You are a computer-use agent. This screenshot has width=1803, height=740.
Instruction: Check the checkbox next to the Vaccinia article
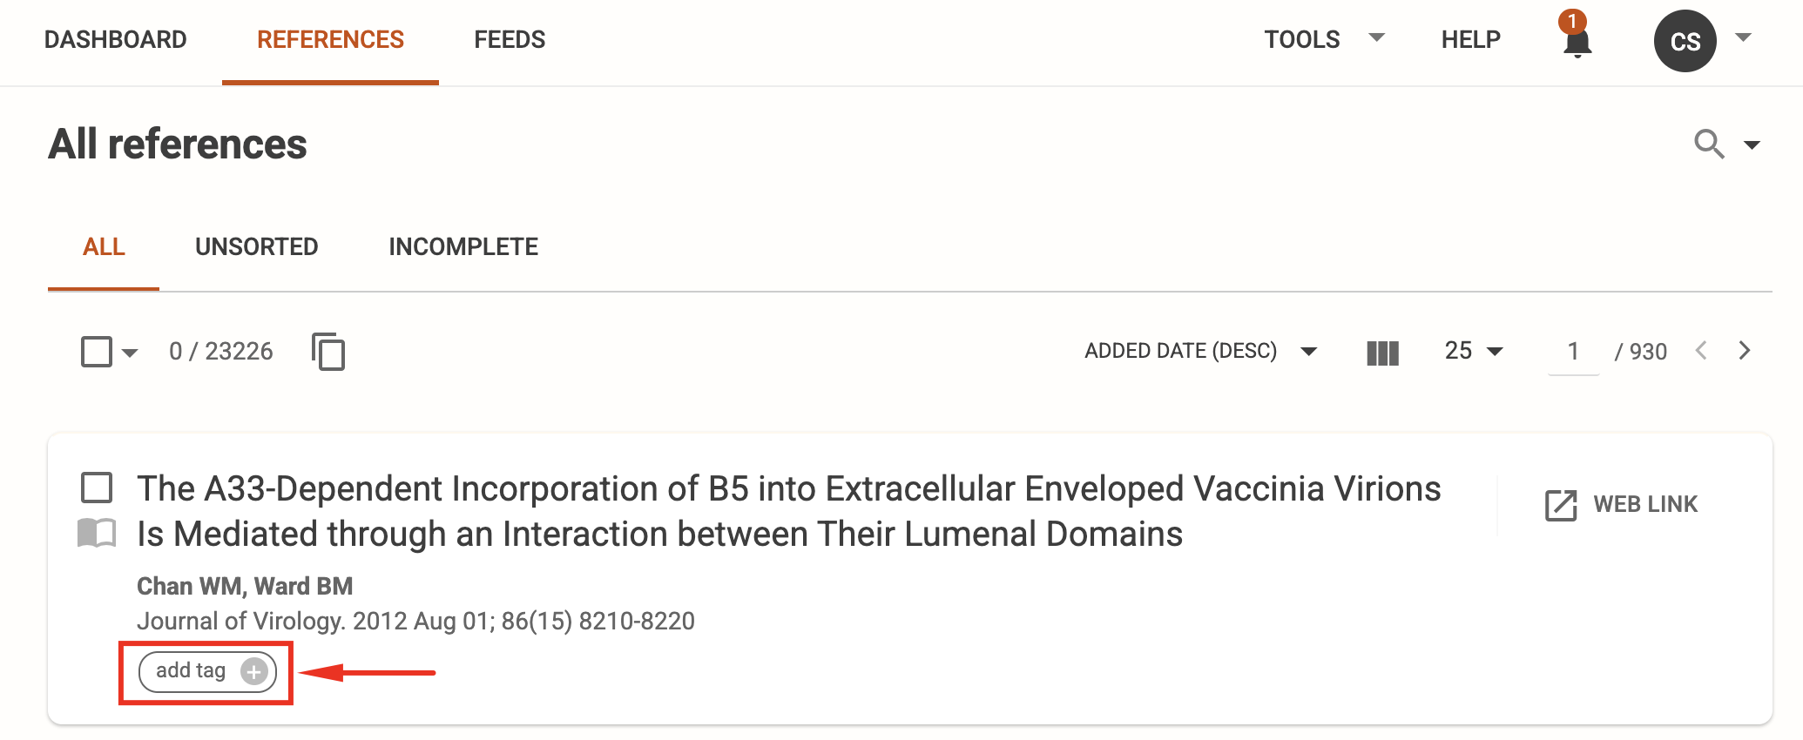click(97, 488)
